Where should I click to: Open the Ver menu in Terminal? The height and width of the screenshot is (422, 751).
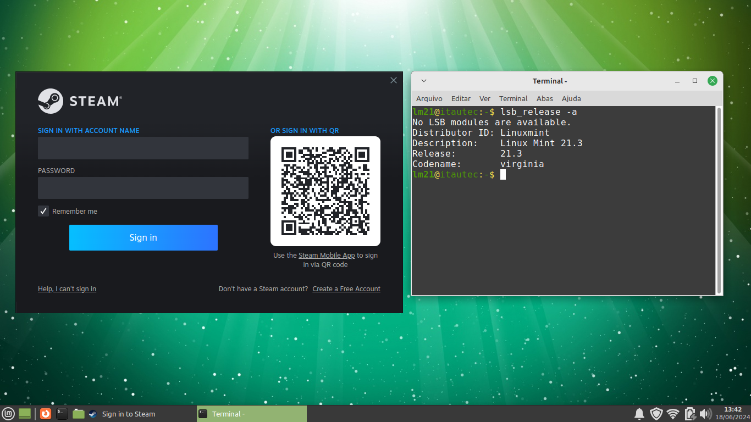(x=485, y=98)
